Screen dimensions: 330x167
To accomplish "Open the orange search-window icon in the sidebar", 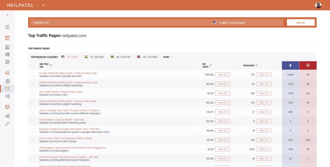I will coord(7,38).
